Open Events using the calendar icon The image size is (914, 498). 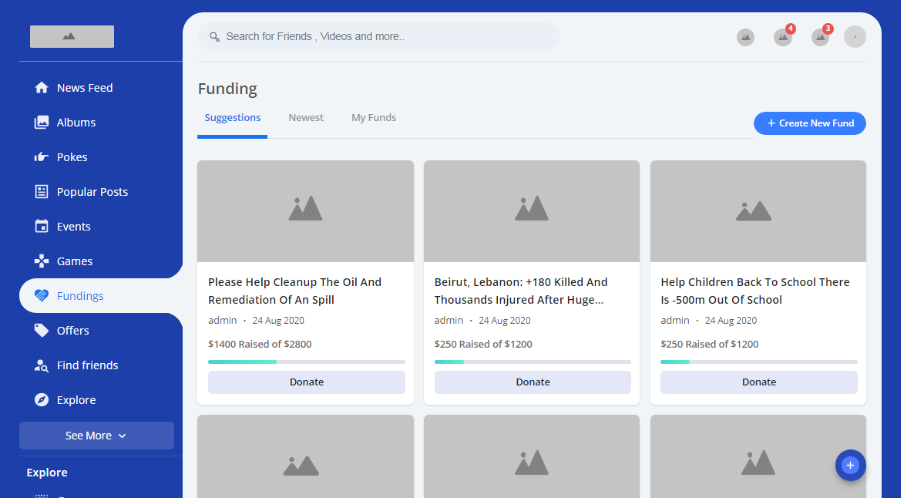pyautogui.click(x=42, y=227)
